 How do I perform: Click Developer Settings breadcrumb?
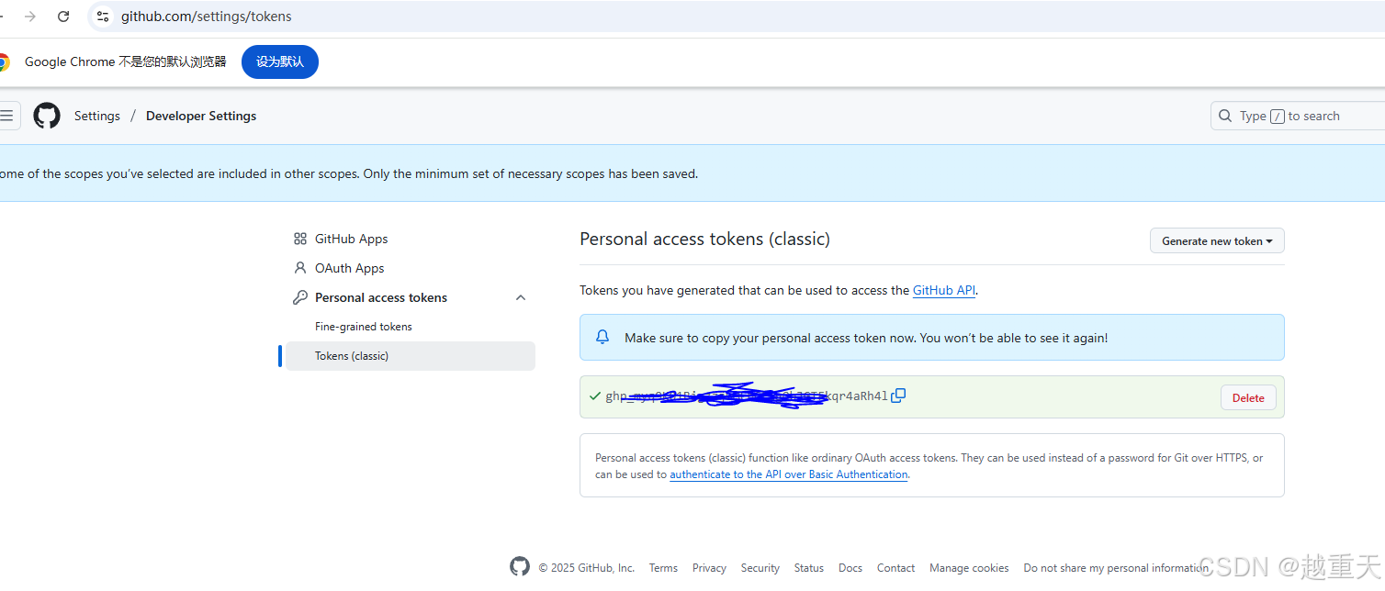click(x=201, y=116)
